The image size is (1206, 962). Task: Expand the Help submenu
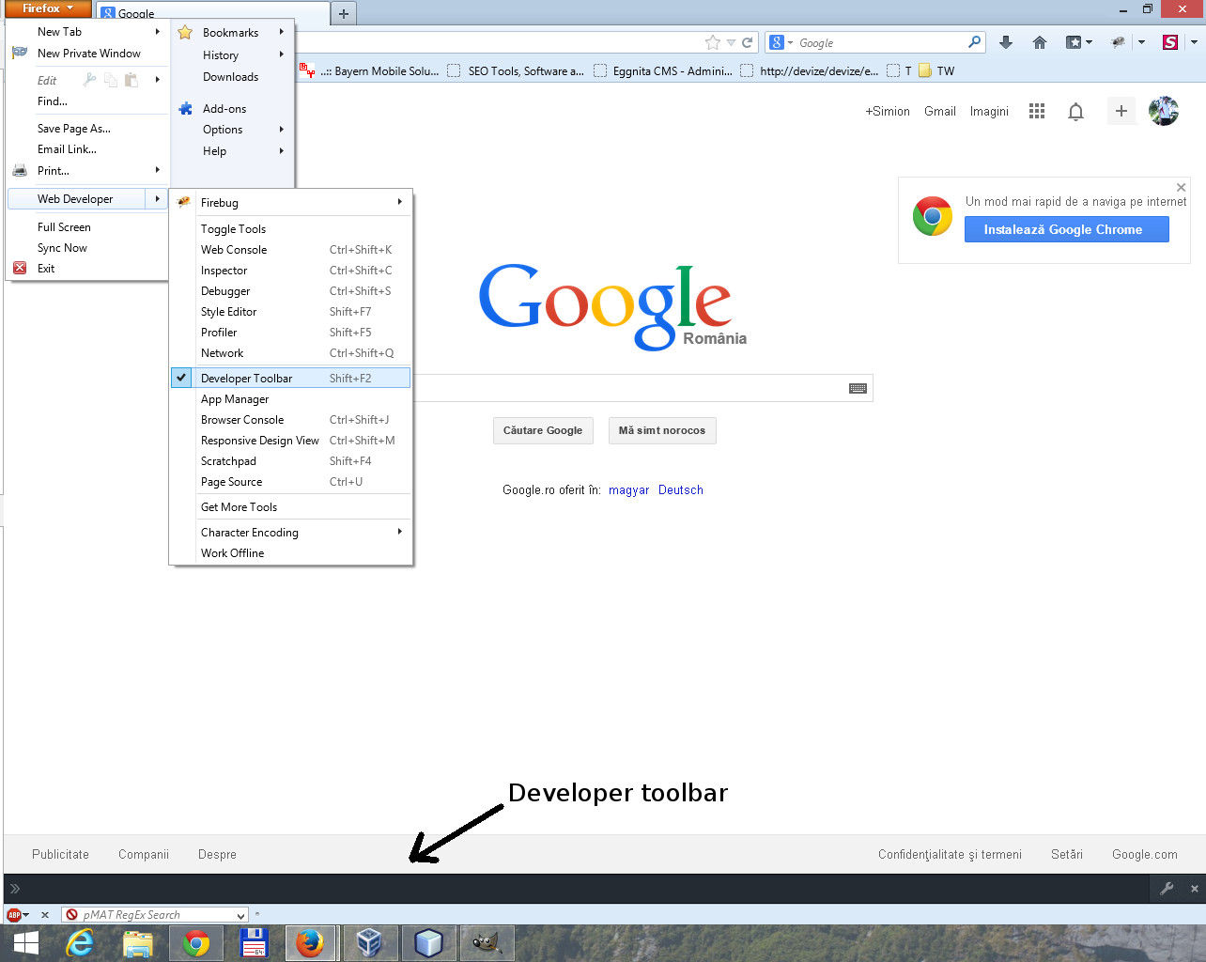click(x=235, y=151)
